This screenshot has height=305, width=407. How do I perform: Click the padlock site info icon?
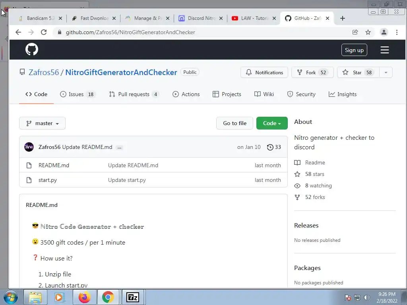click(60, 32)
